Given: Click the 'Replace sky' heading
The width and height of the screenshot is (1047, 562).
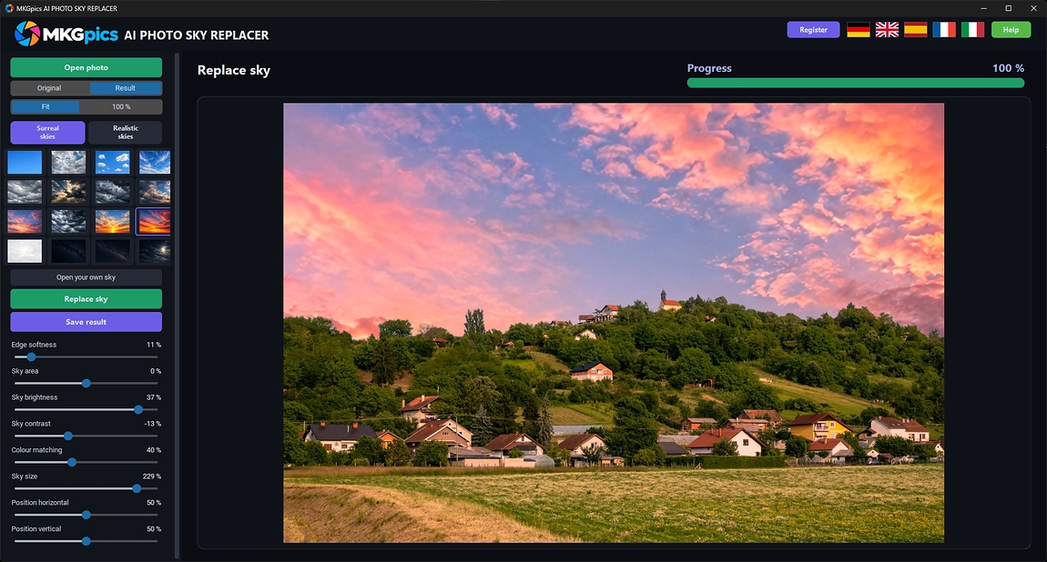Looking at the screenshot, I should click(234, 71).
